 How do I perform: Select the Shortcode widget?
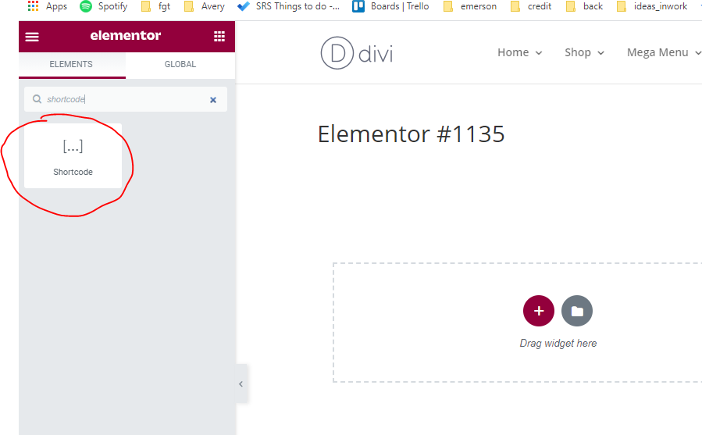click(x=73, y=156)
